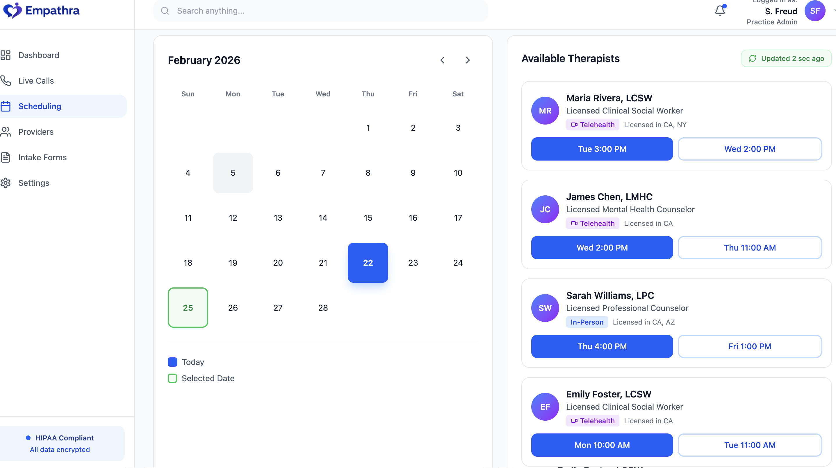The width and height of the screenshot is (836, 468).
Task: Go to previous month with the left chevron
Action: pyautogui.click(x=443, y=60)
